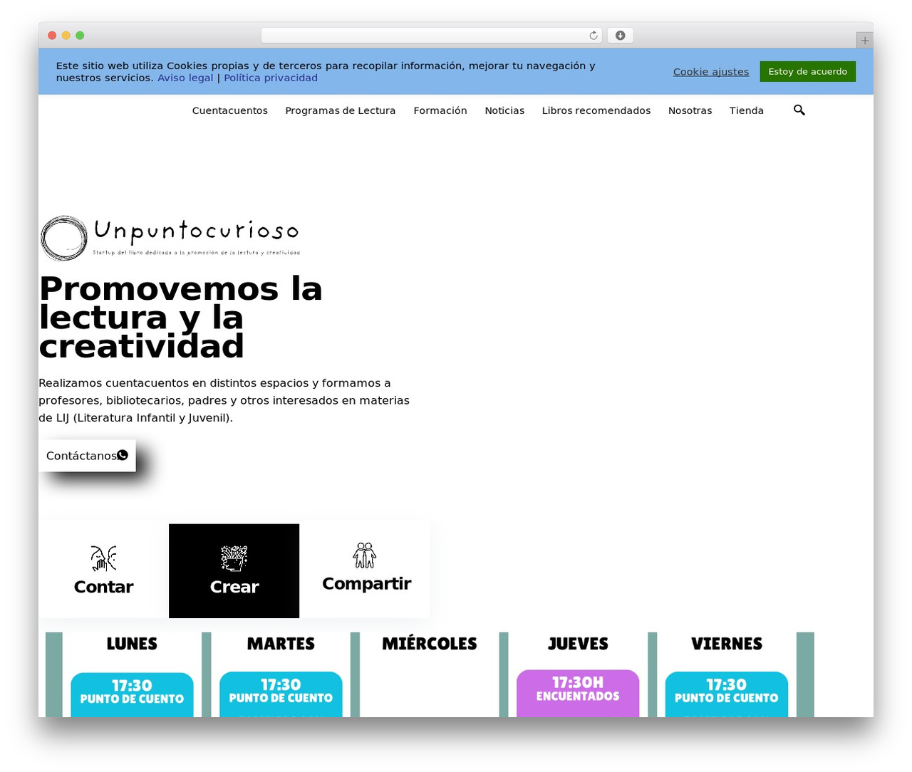This screenshot has height=772, width=912.
Task: Click the MARTES day heading
Action: coord(281,644)
